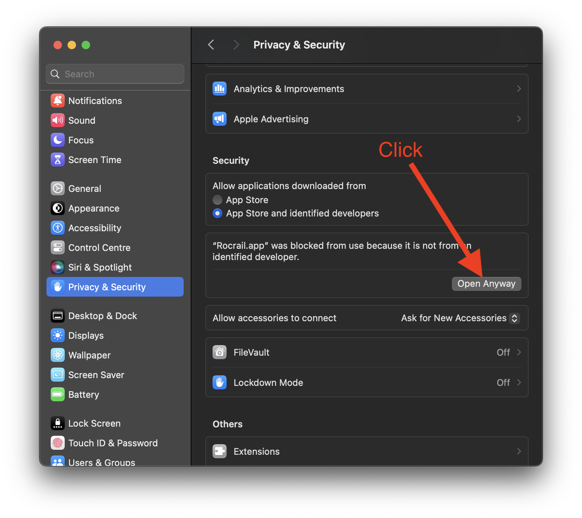The height and width of the screenshot is (518, 582).
Task: Click the Touch ID fingerprint icon
Action: click(x=58, y=443)
